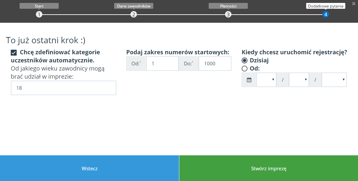Click the Do end number field

click(x=215, y=64)
